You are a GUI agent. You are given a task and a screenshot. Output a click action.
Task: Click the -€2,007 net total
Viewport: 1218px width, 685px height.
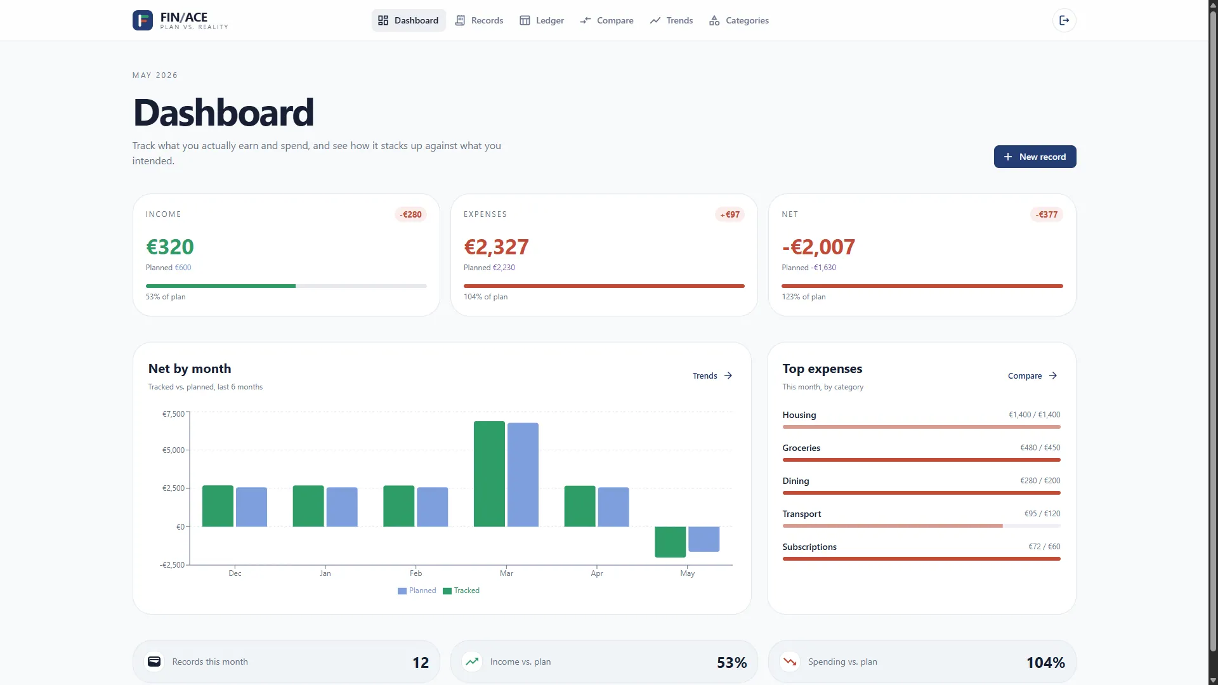coord(818,247)
